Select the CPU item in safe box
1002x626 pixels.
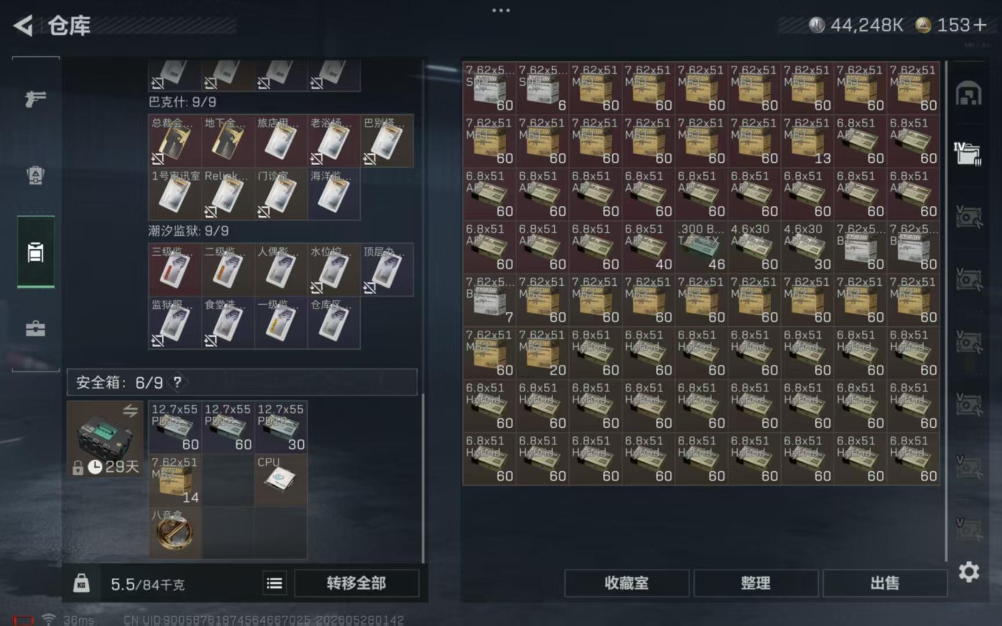point(281,480)
